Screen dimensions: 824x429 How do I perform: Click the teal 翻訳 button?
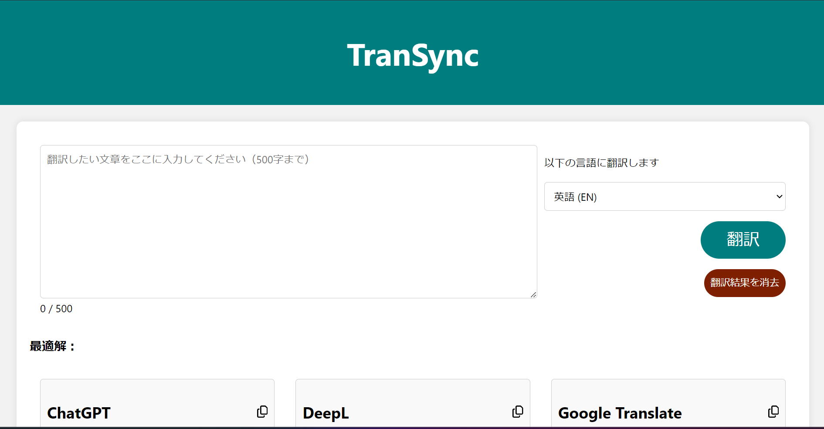(743, 240)
